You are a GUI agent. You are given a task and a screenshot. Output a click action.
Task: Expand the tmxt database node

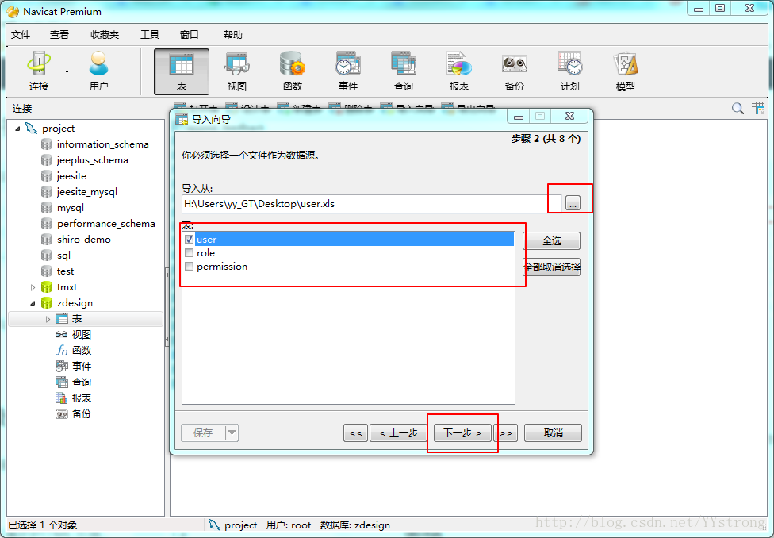coord(33,287)
